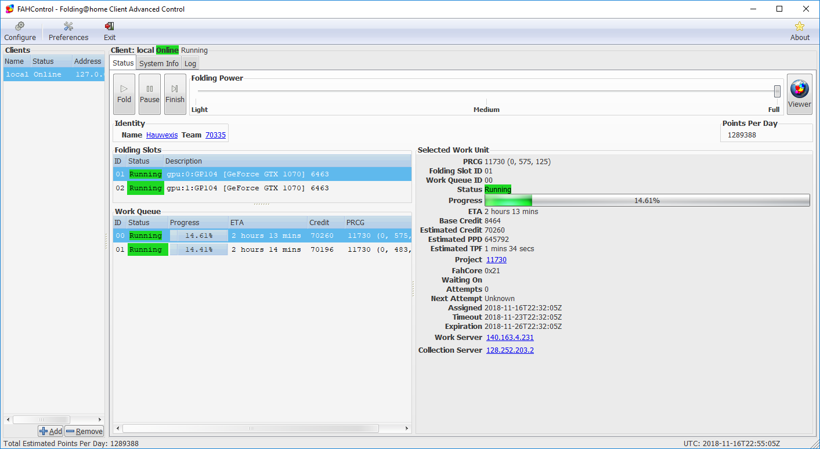Screen dimensions: 820x449
Task: Launch the Viewer
Action: pyautogui.click(x=800, y=94)
